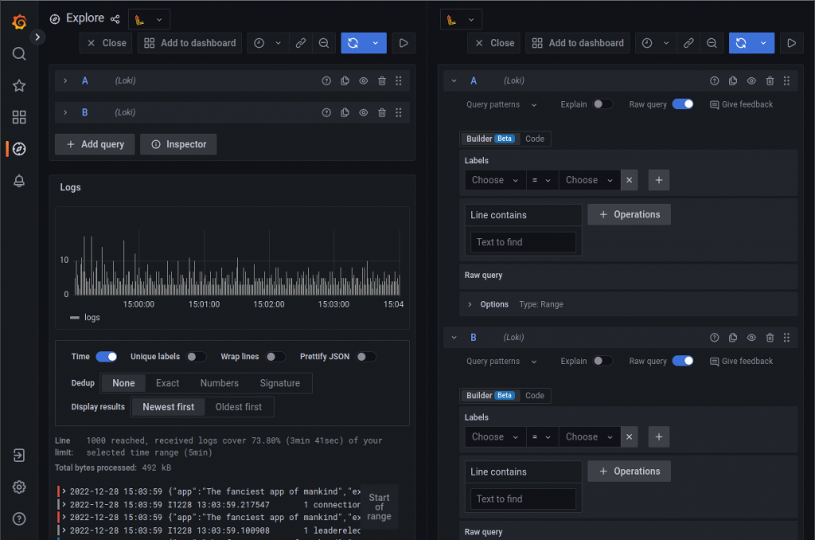Click the share icon beside Explore title
Viewport: 815px width, 540px height.
click(115, 19)
